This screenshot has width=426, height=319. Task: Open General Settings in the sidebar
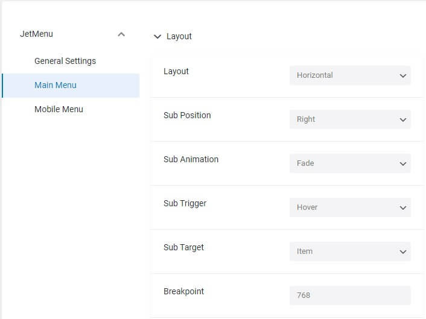pyautogui.click(x=65, y=61)
